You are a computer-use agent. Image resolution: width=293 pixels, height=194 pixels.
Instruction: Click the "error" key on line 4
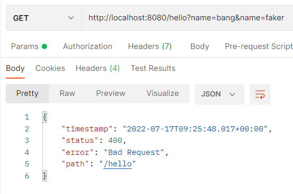click(77, 152)
